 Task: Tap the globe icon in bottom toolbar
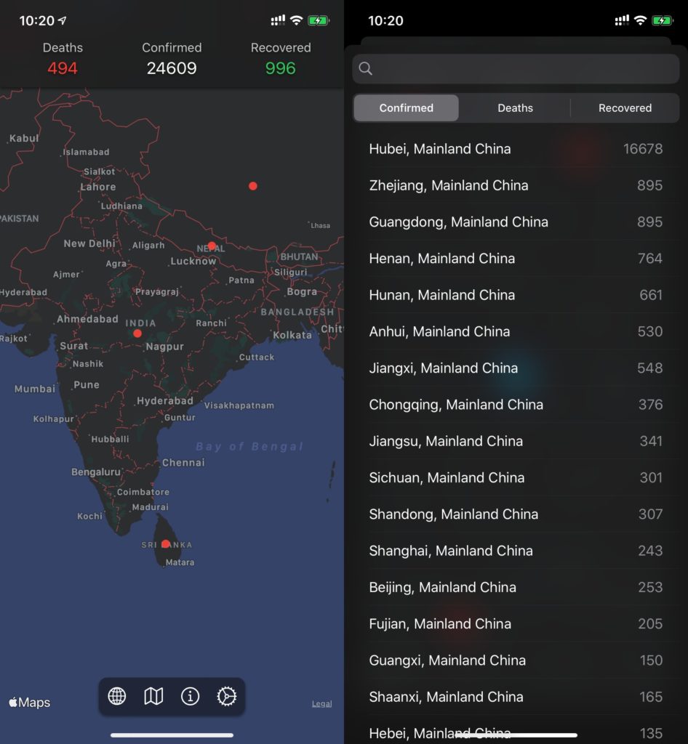point(117,696)
